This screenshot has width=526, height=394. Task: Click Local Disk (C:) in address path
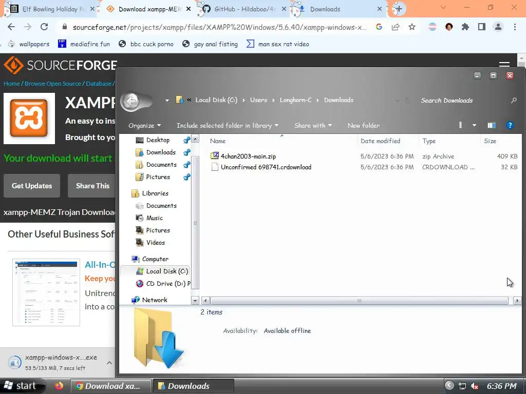click(x=216, y=100)
